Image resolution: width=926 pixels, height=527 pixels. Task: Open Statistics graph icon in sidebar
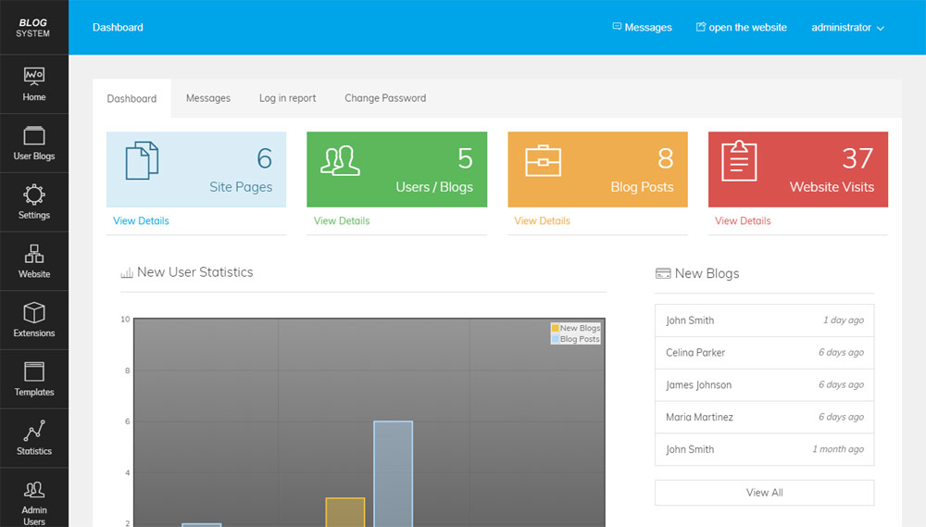click(x=34, y=438)
